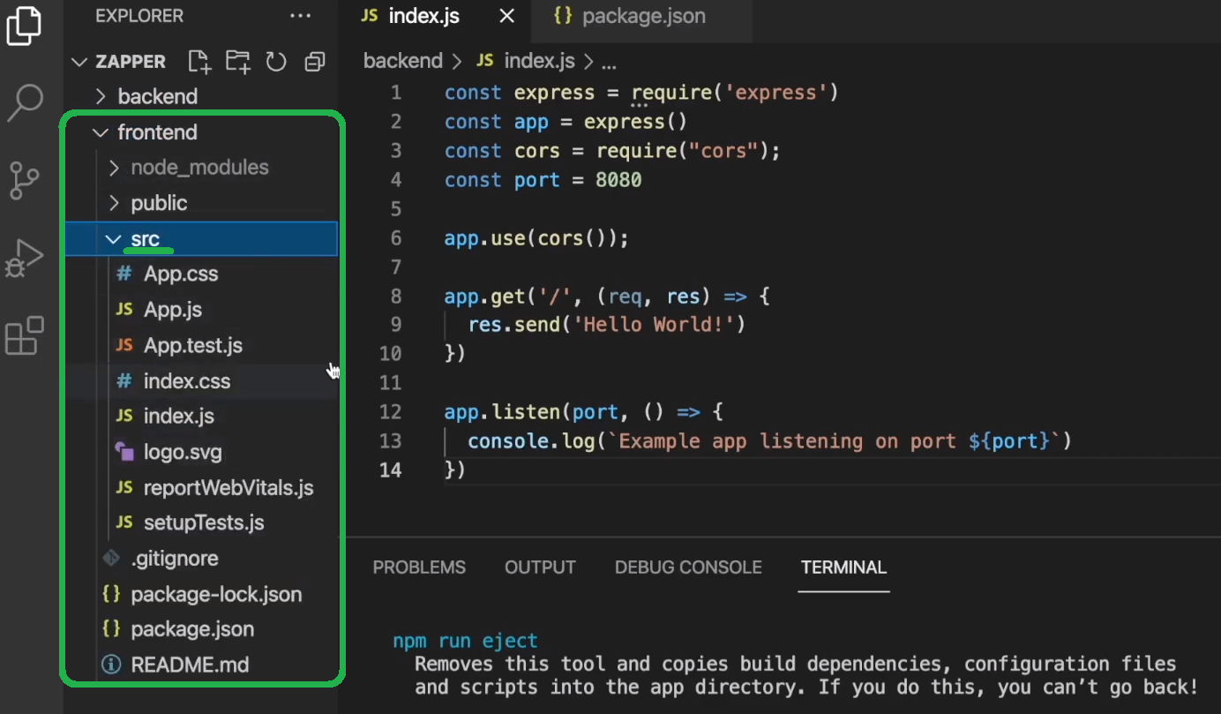
Task: Switch to the index.js editor tab
Action: [x=423, y=17]
